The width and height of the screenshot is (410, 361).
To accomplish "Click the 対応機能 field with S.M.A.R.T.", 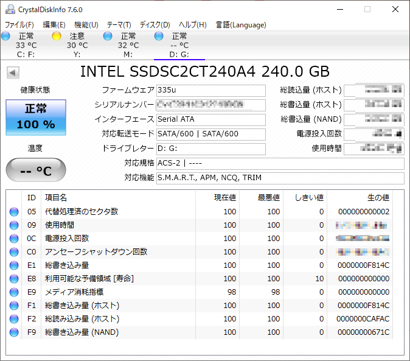I will (x=280, y=178).
